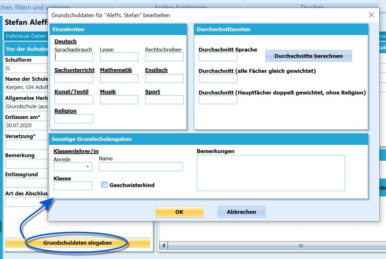Confirm with the OK button
Viewport: 386px width, 259px height.
[x=179, y=212]
